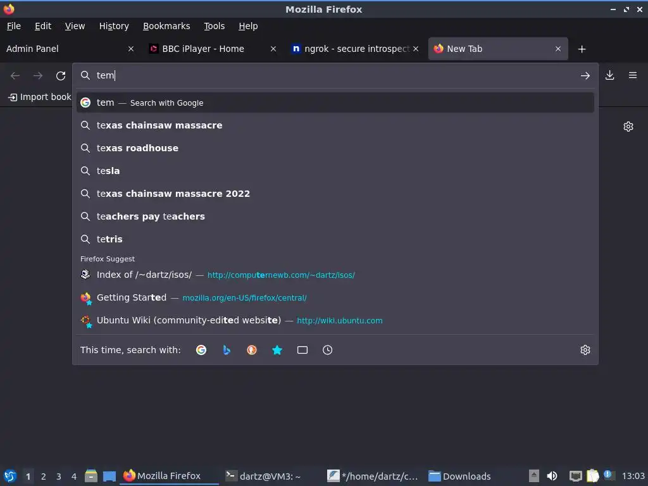Open the Tools menu
Screen dimensions: 648x486
click(x=214, y=26)
